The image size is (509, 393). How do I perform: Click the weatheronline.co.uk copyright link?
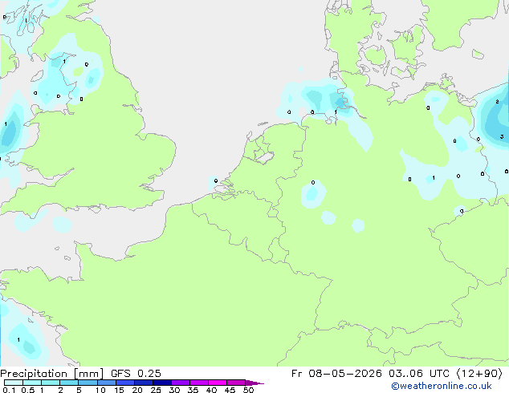tap(442, 386)
